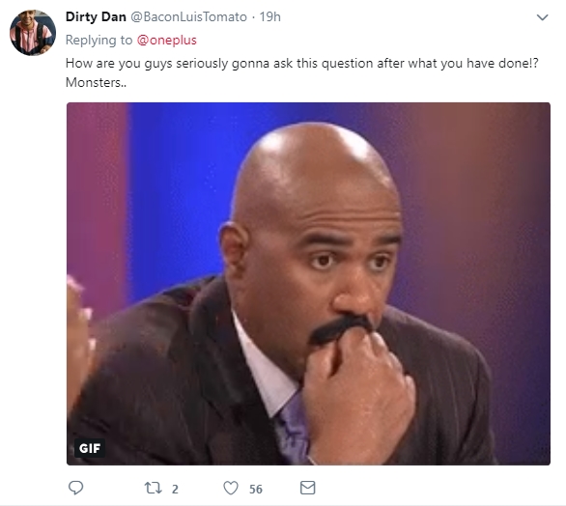The width and height of the screenshot is (566, 506).
Task: Play the embedded GIF of the bald man
Action: point(308,284)
